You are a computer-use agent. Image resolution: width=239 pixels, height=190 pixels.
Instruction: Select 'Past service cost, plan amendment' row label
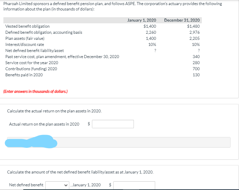point(62,57)
